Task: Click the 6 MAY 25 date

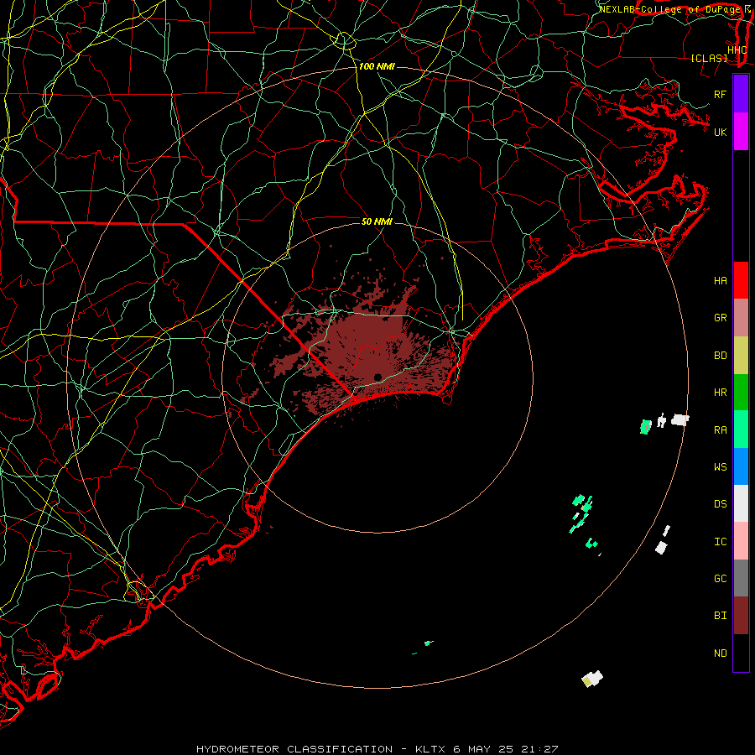Action: (x=482, y=749)
